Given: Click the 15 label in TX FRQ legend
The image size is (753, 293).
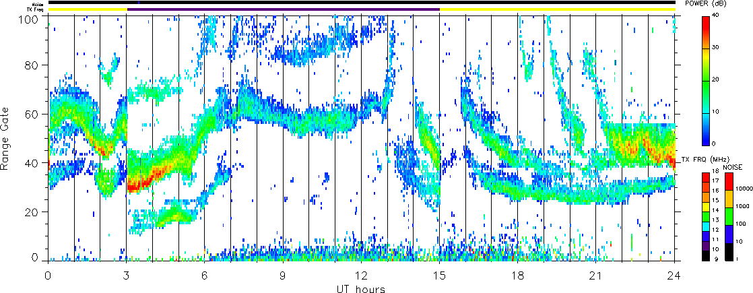Looking at the screenshot, I should click(x=715, y=200).
